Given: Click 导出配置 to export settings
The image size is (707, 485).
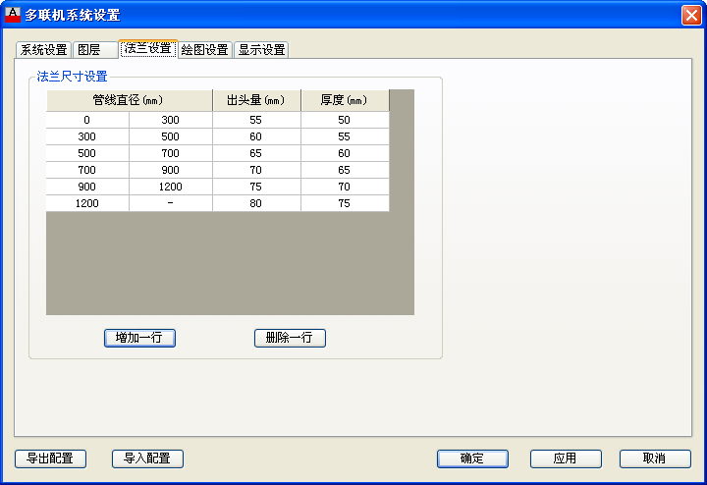Looking at the screenshot, I should click(x=50, y=458).
